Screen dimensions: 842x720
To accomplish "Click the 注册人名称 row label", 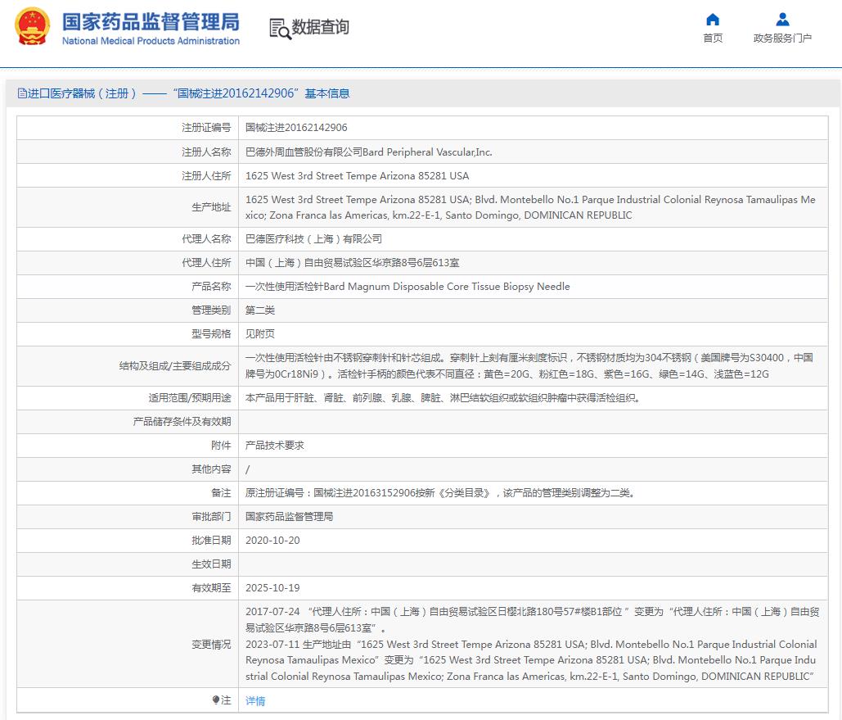I will (206, 152).
